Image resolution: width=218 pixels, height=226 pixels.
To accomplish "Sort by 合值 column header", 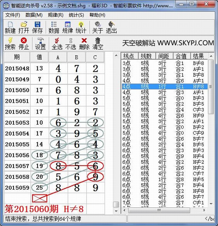I will point(181,56).
